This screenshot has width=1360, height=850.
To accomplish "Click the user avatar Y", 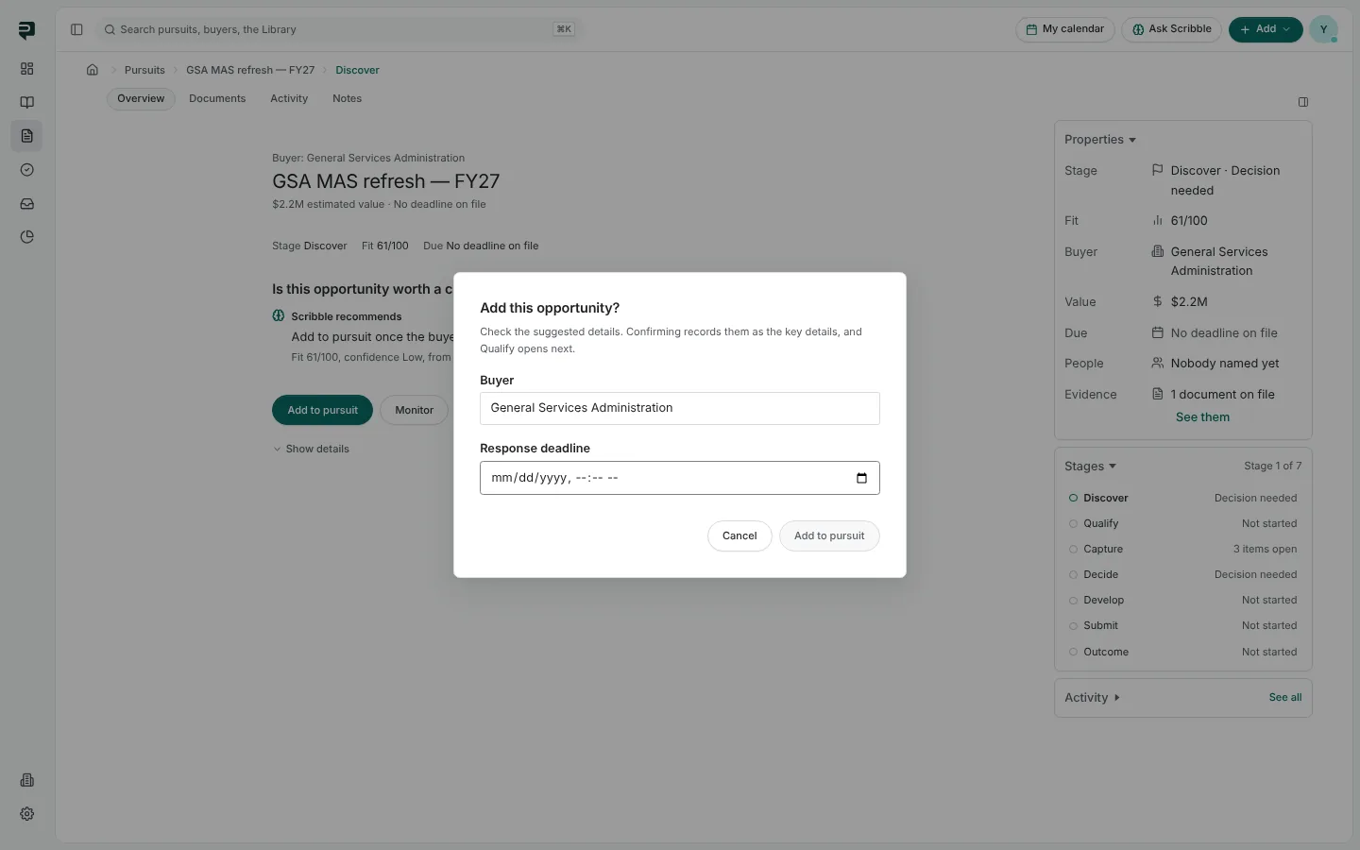I will tap(1323, 29).
